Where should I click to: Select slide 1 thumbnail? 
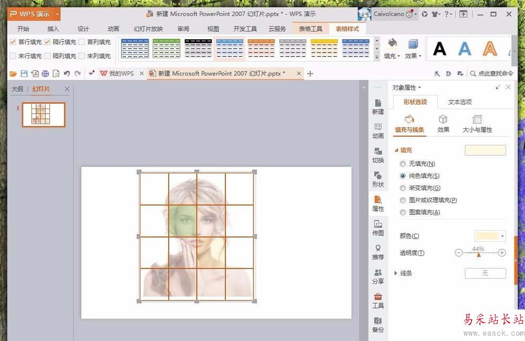pos(44,115)
